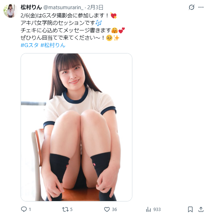Image resolution: width=209 pixels, height=217 pixels.
Task: Open the reply icon with 1 comment
Action: pos(24,209)
